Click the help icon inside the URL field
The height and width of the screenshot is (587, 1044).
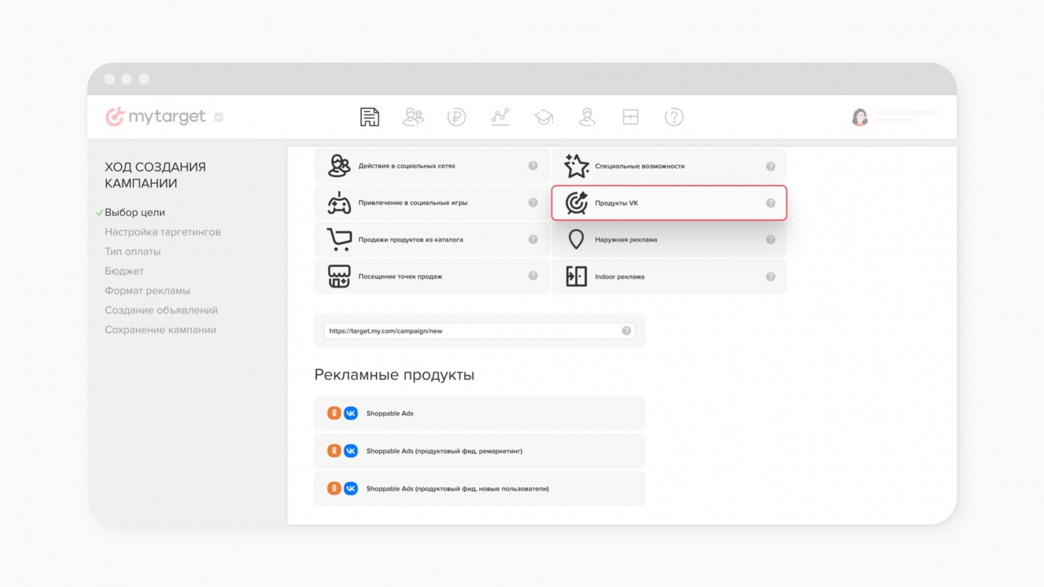(626, 331)
